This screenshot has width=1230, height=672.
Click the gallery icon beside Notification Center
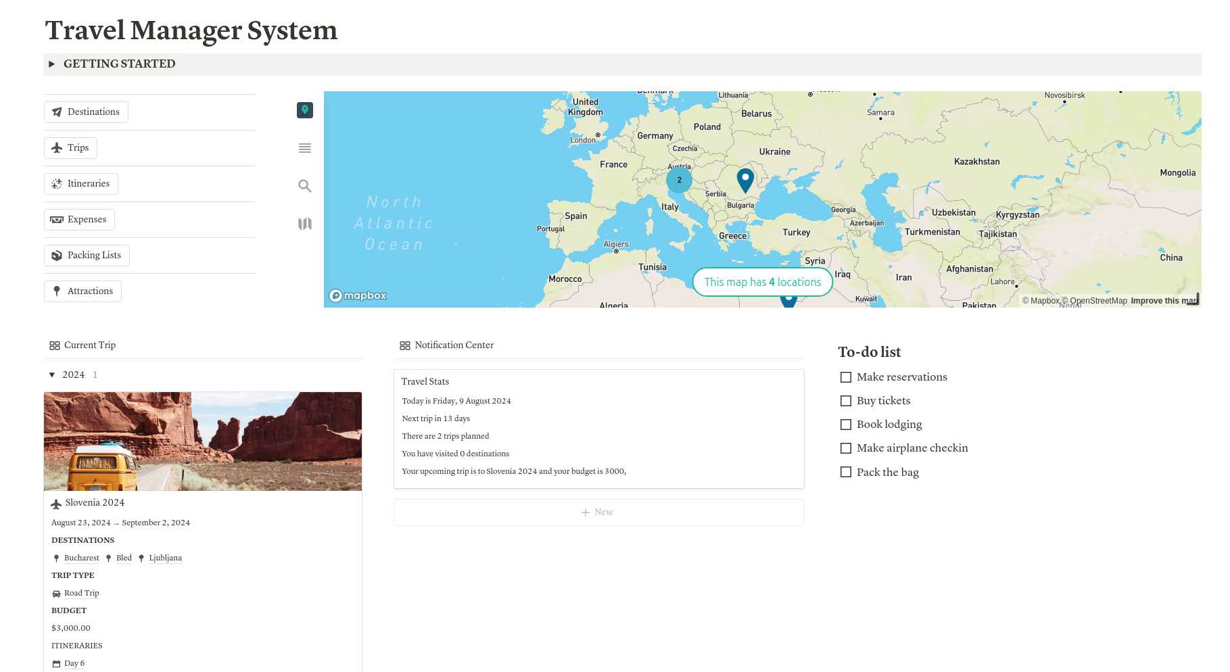[405, 345]
